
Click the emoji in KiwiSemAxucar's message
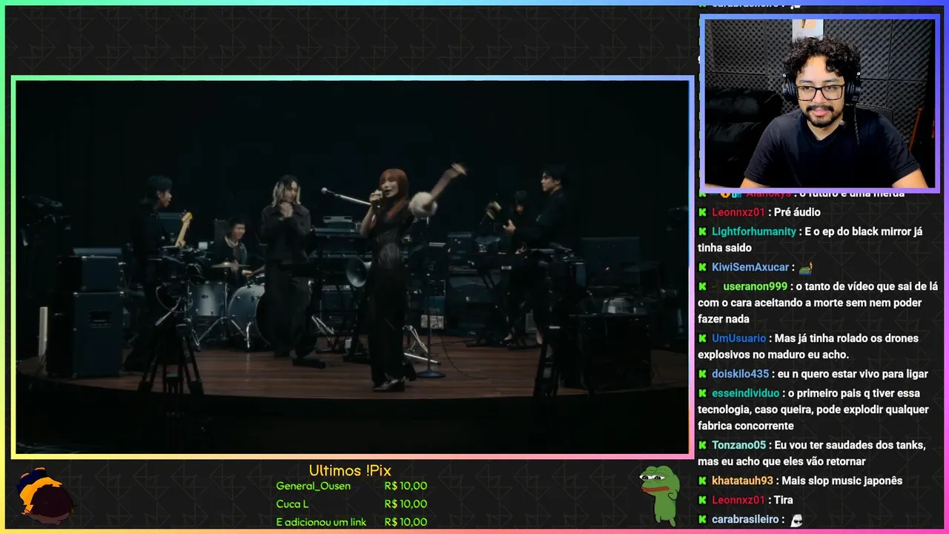(806, 267)
